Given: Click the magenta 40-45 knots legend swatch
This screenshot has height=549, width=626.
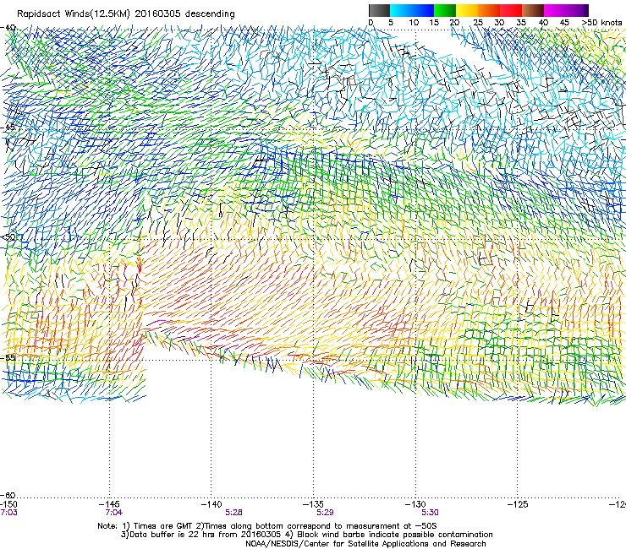Looking at the screenshot, I should (x=555, y=10).
